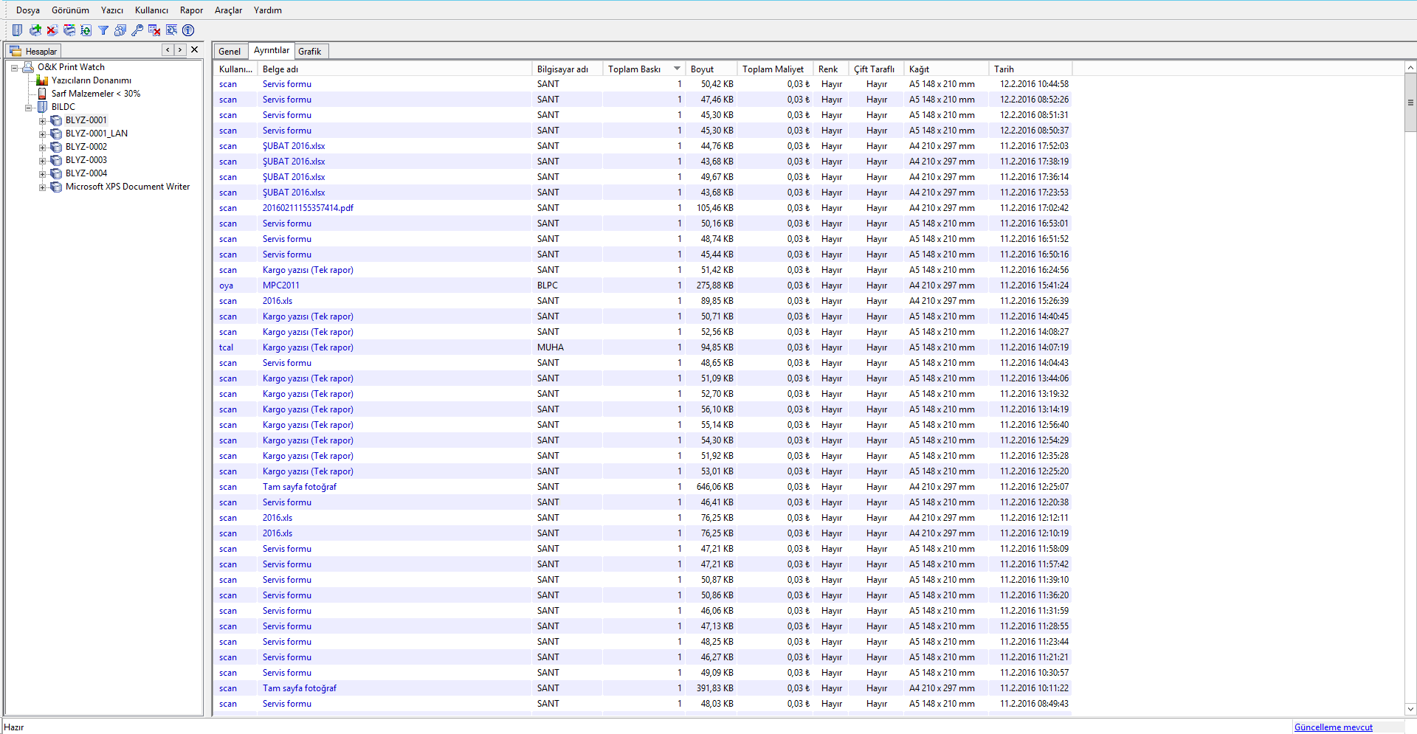Click the BLYZ-0001_LAN printer icon
Screen dimensions: 1417x734
point(56,134)
